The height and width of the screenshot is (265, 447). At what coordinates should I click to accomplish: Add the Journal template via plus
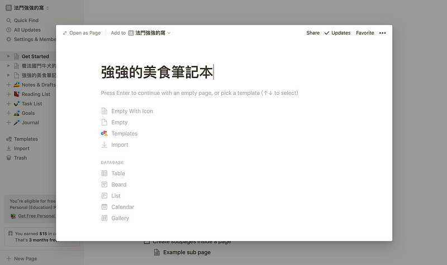[8, 123]
